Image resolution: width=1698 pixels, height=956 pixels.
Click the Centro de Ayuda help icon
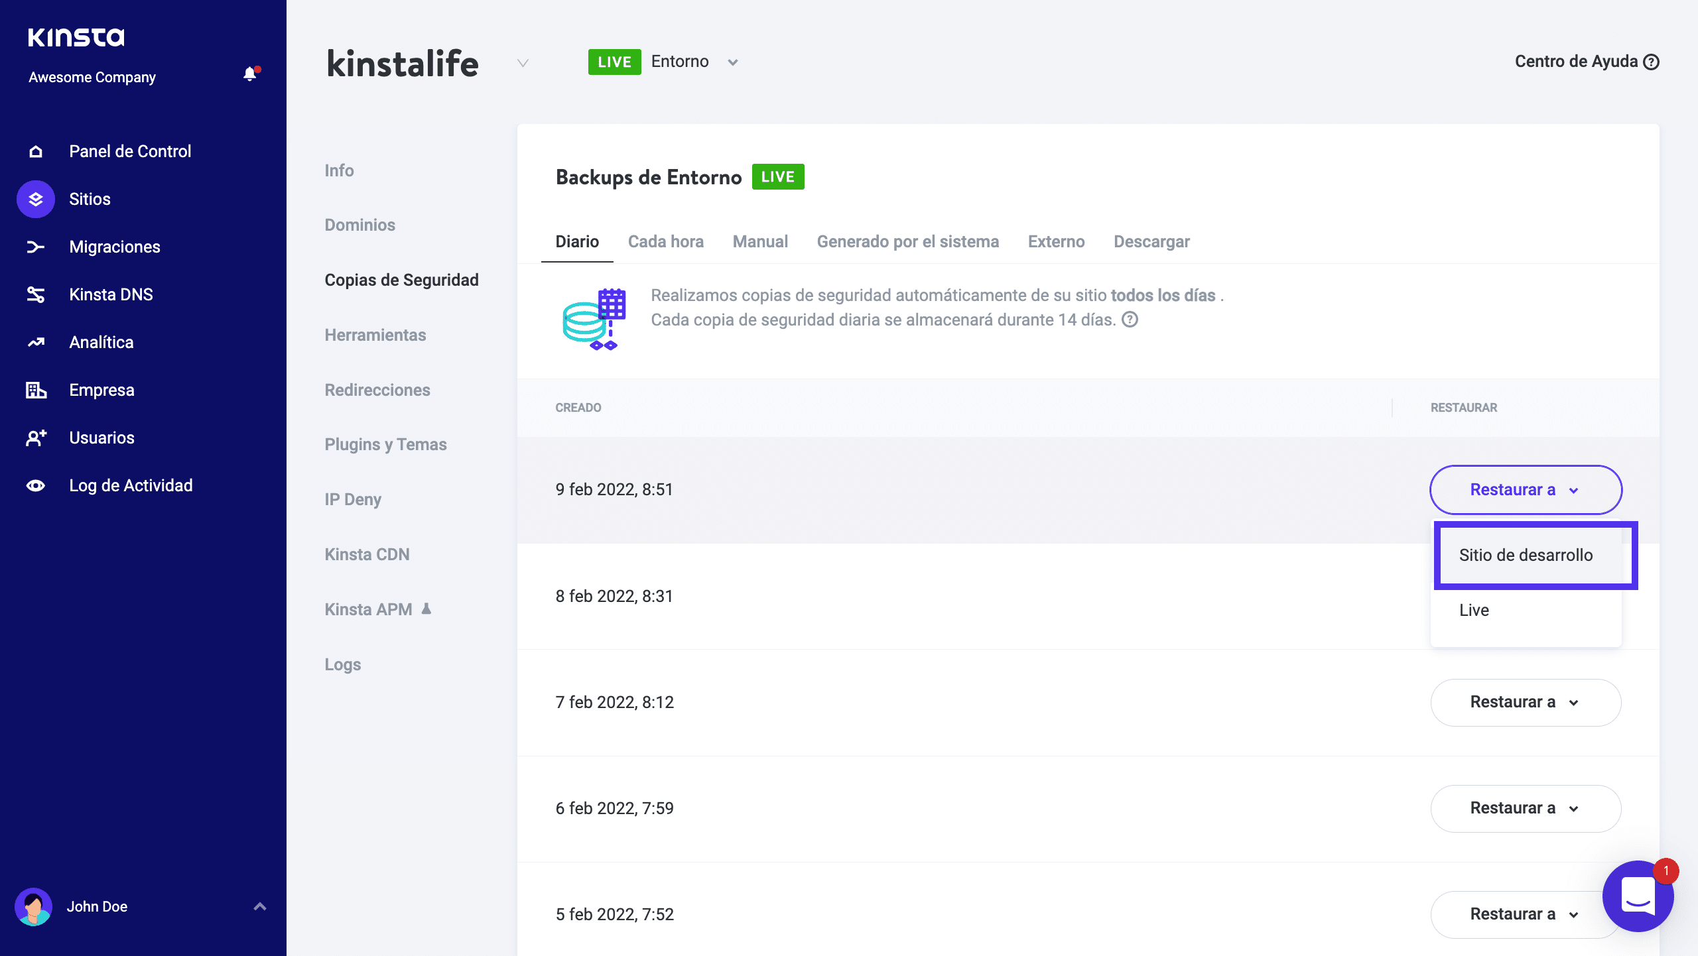pos(1652,62)
